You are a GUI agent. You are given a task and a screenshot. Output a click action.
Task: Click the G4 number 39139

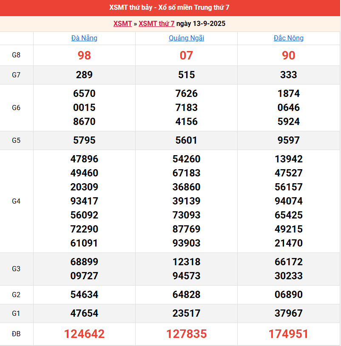coord(186,201)
